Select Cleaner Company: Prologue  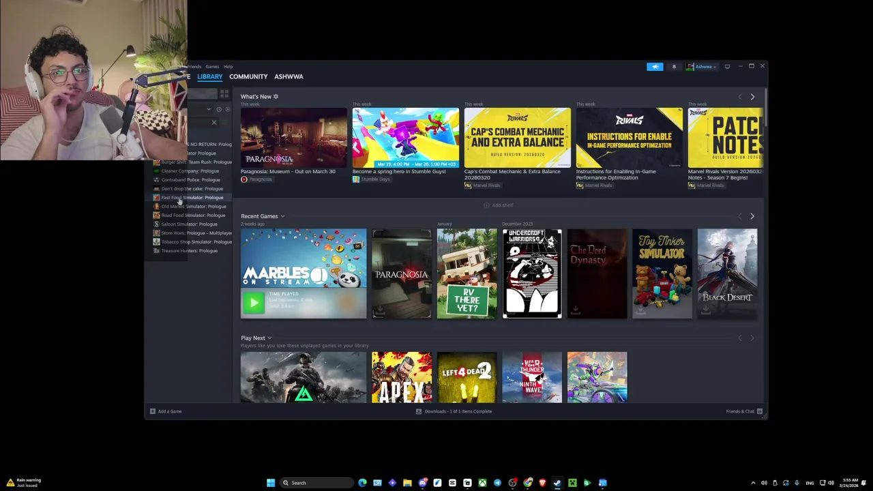(x=188, y=171)
